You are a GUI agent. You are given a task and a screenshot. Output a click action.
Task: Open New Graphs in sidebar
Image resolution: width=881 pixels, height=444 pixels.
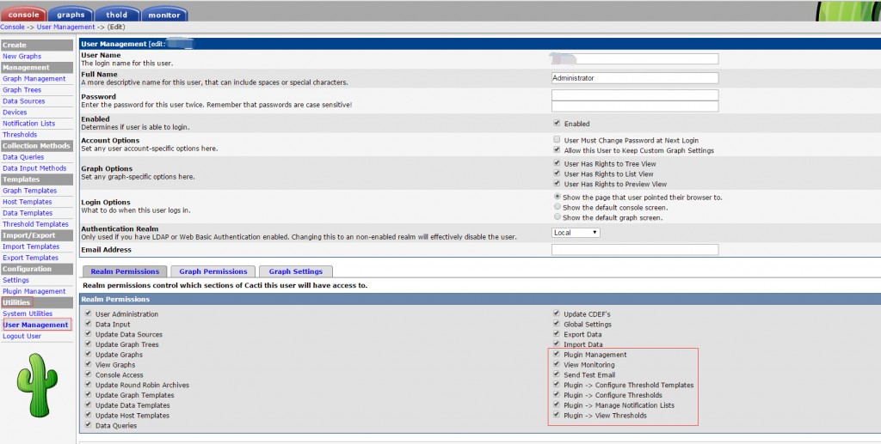point(22,56)
